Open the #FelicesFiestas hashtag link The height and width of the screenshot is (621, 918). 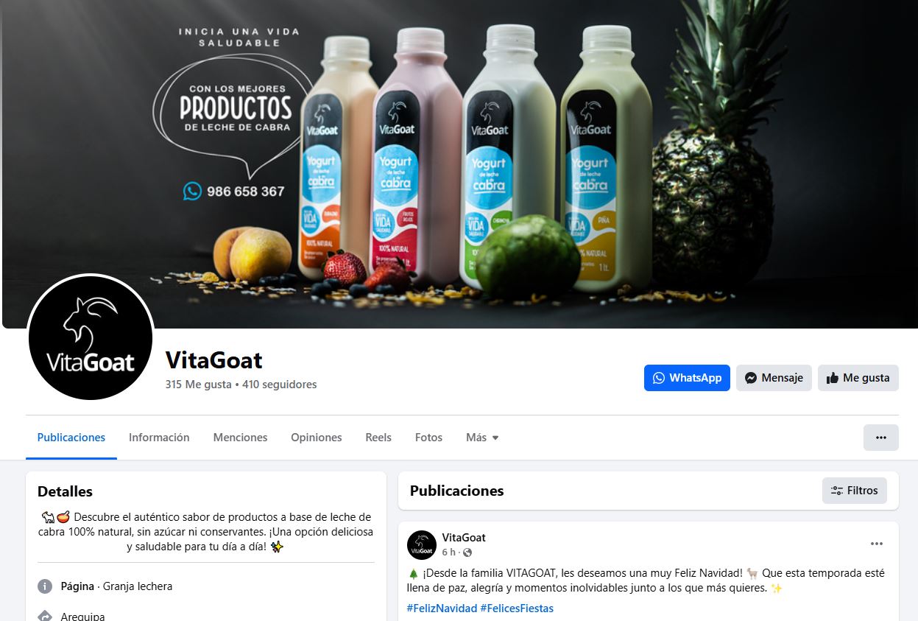[517, 608]
